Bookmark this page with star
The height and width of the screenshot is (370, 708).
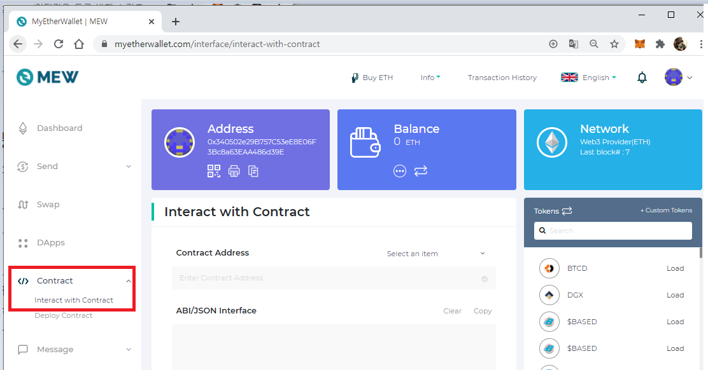point(614,44)
